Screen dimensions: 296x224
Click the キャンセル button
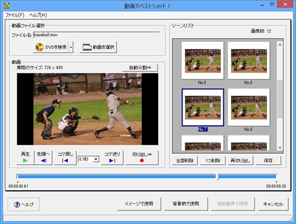273,204
